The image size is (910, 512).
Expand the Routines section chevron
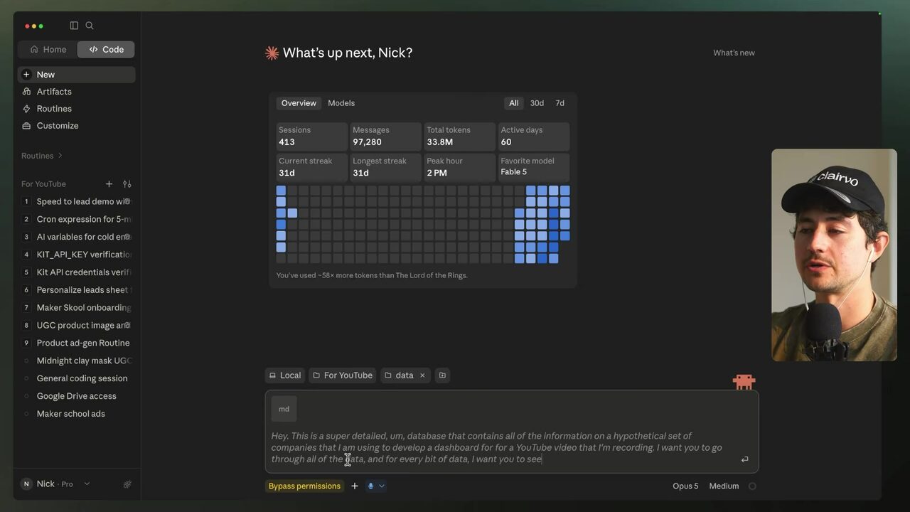coord(60,156)
